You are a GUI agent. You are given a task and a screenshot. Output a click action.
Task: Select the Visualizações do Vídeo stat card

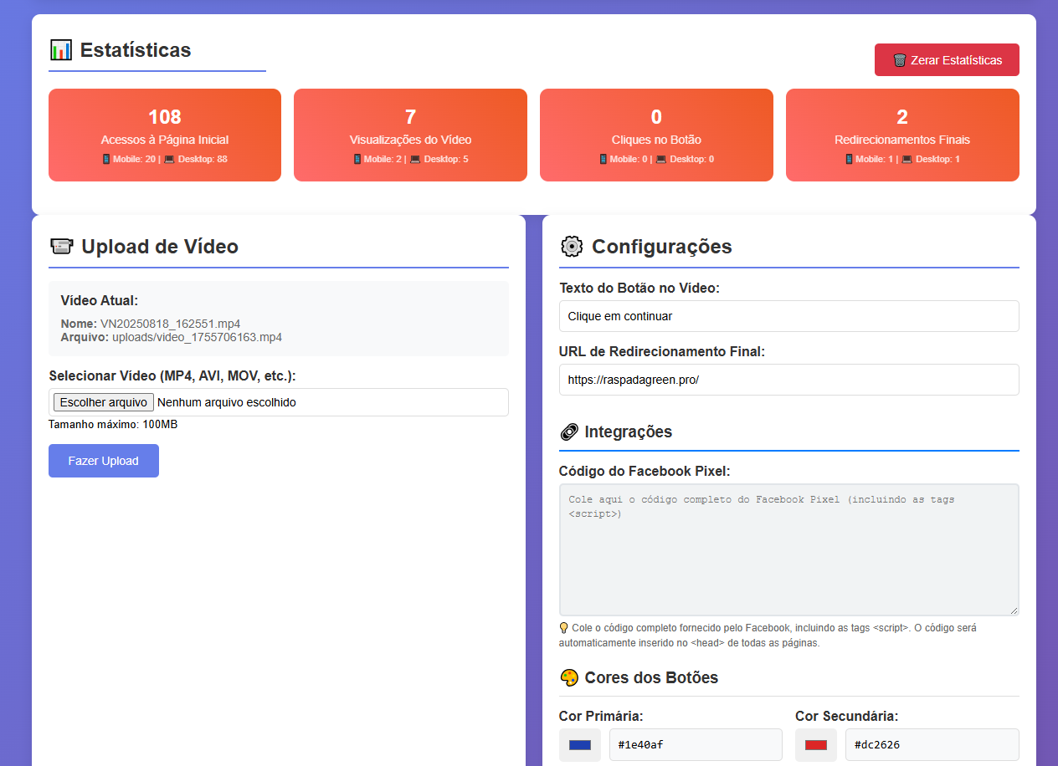click(x=410, y=135)
